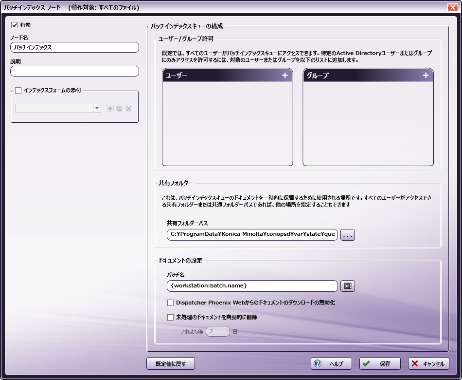Viewport: 462px width, 380px height.
Task: Open the index form dropdown list
Action: click(x=97, y=108)
